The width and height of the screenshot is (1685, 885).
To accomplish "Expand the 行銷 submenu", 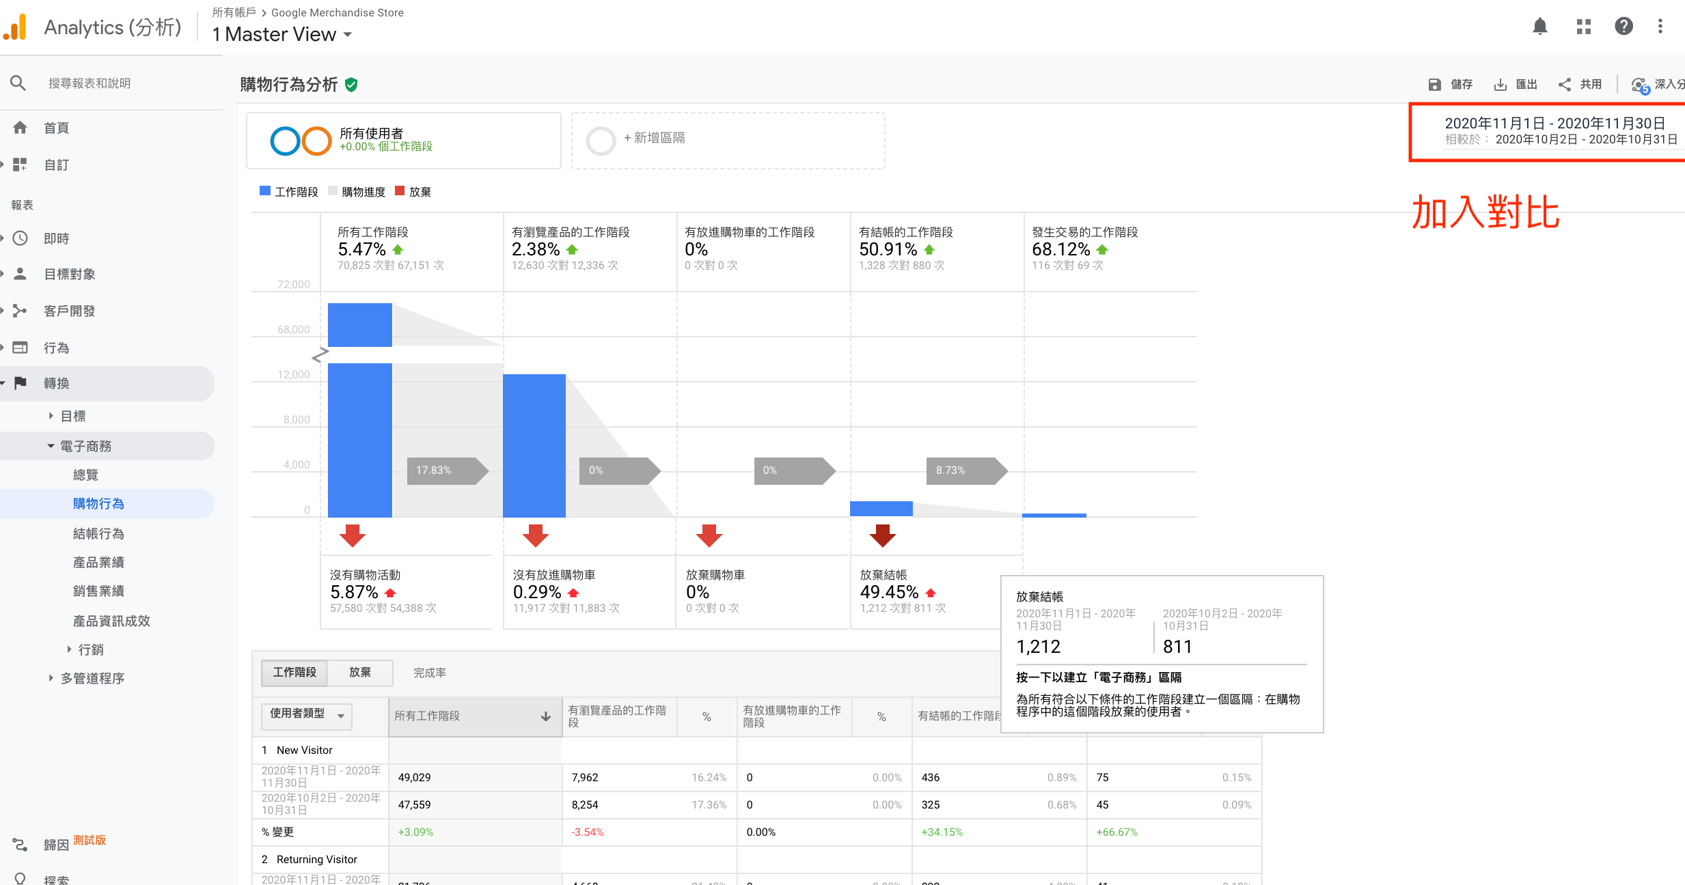I will click(69, 649).
